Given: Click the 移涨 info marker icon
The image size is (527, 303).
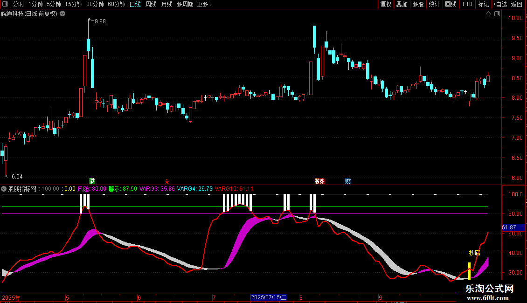Looking at the screenshot, I should click(320, 181).
